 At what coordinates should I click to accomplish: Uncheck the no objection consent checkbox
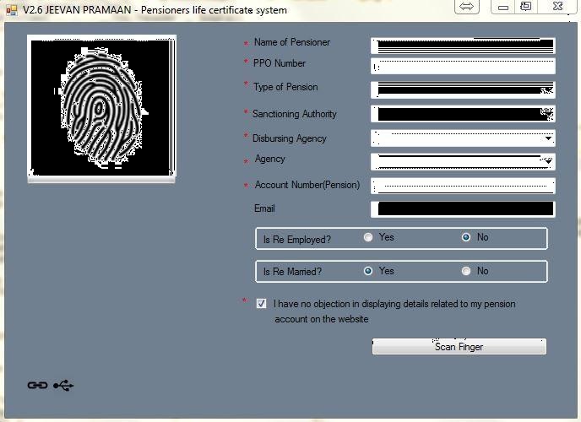pyautogui.click(x=262, y=304)
